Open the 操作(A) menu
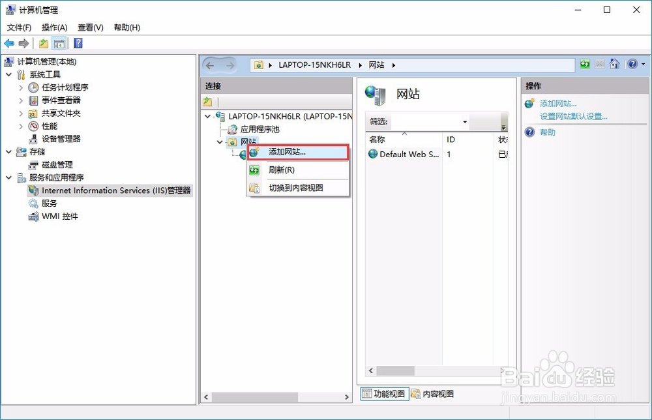Viewport: 652px width, 420px height. 55,27
